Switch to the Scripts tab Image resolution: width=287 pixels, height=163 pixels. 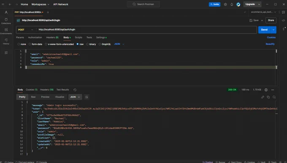79,37
